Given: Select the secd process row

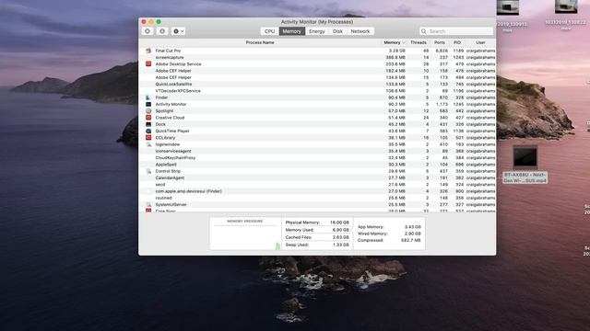Looking at the screenshot, I should (317, 185).
